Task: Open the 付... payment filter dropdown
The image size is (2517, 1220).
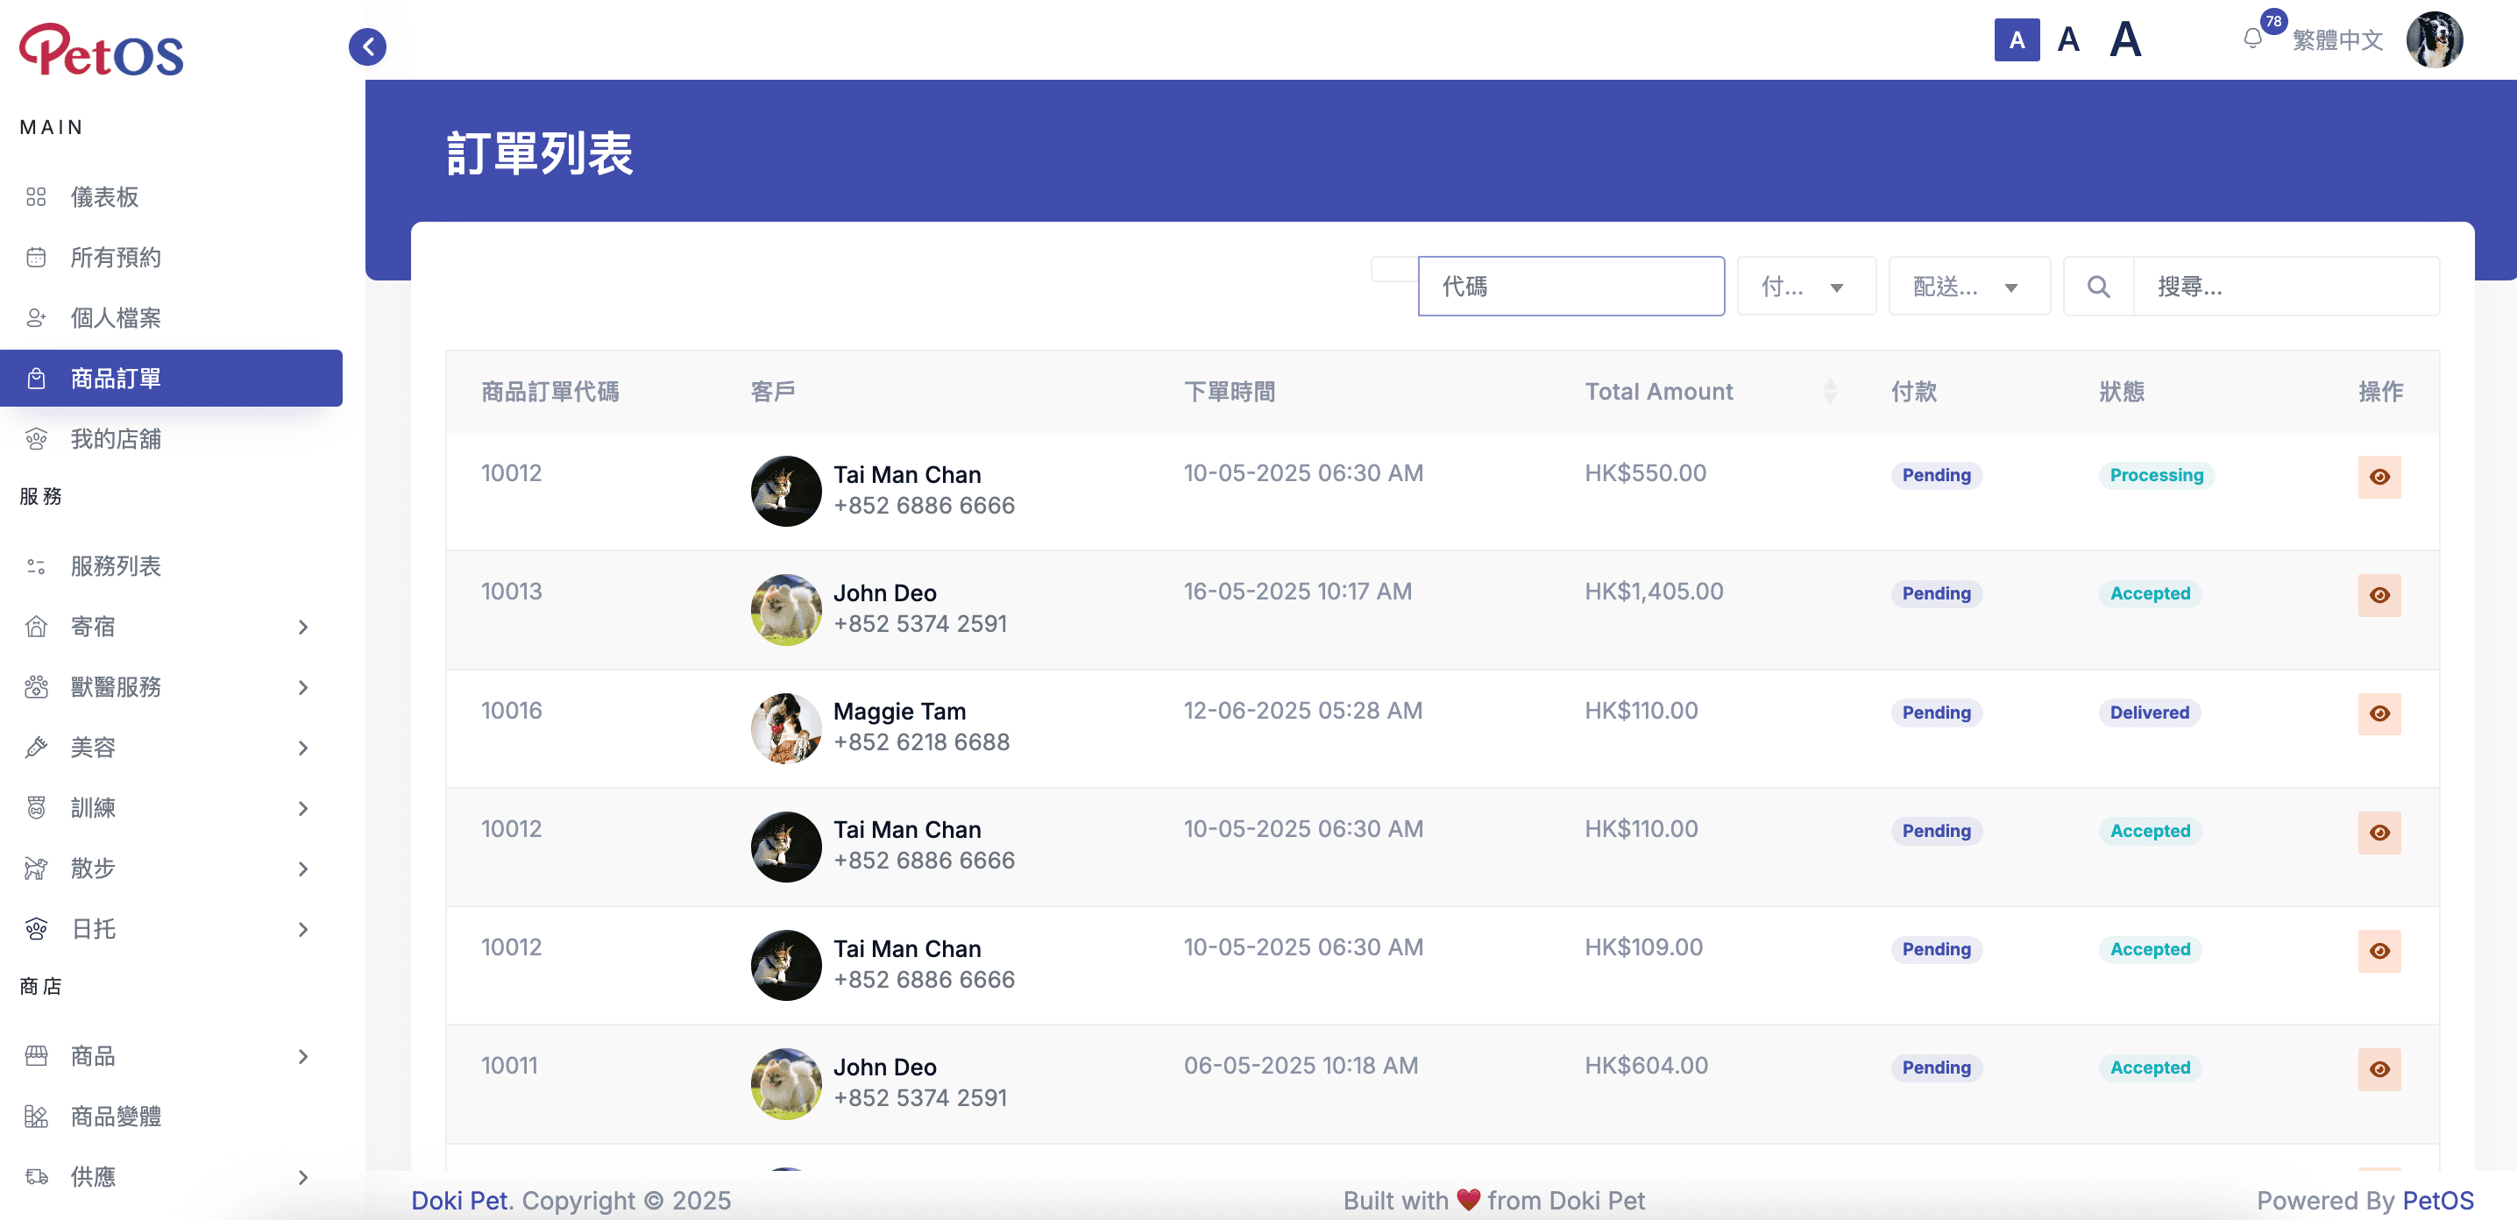Action: click(x=1805, y=285)
